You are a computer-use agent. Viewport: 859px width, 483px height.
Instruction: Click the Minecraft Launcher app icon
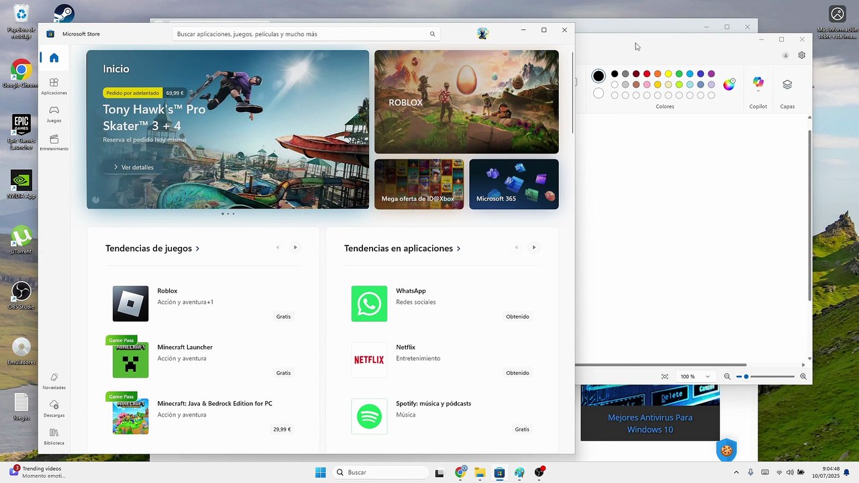pyautogui.click(x=130, y=360)
